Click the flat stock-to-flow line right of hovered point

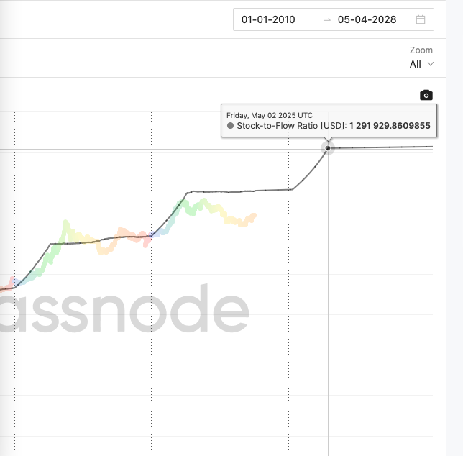pos(382,147)
